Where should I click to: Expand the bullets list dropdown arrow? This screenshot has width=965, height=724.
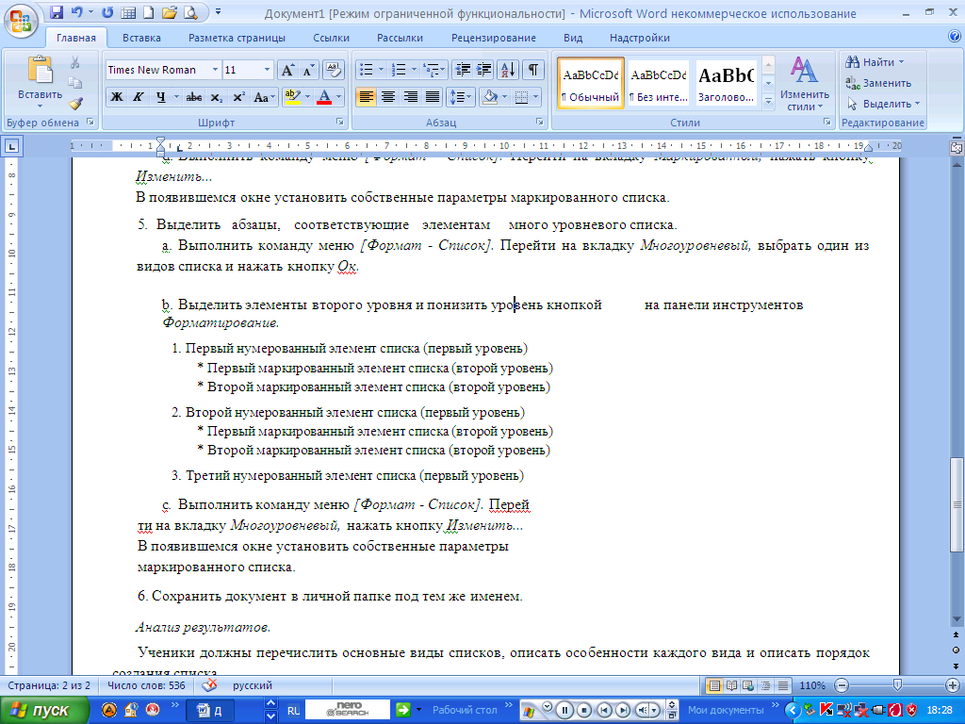[381, 70]
